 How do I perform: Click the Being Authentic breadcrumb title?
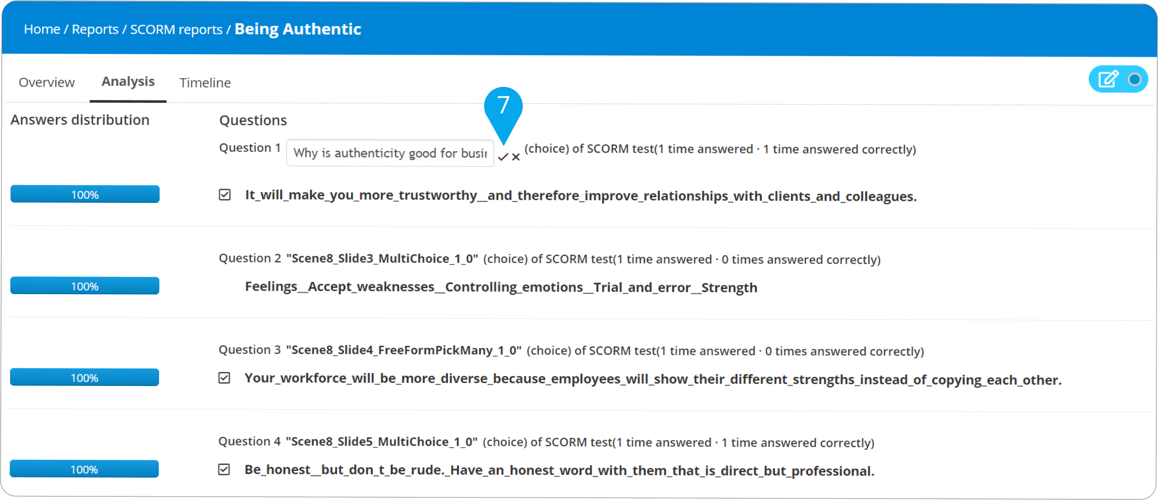[x=298, y=29]
